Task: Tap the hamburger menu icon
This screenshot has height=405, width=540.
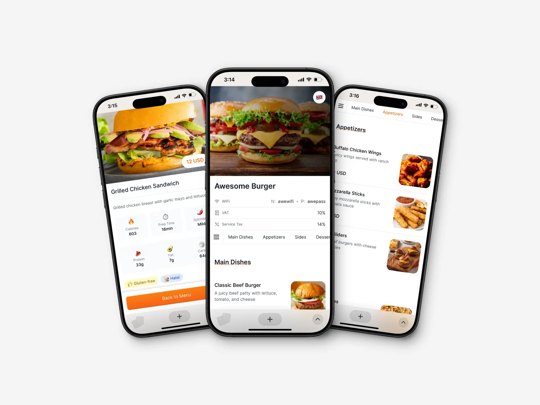Action: pyautogui.click(x=217, y=237)
